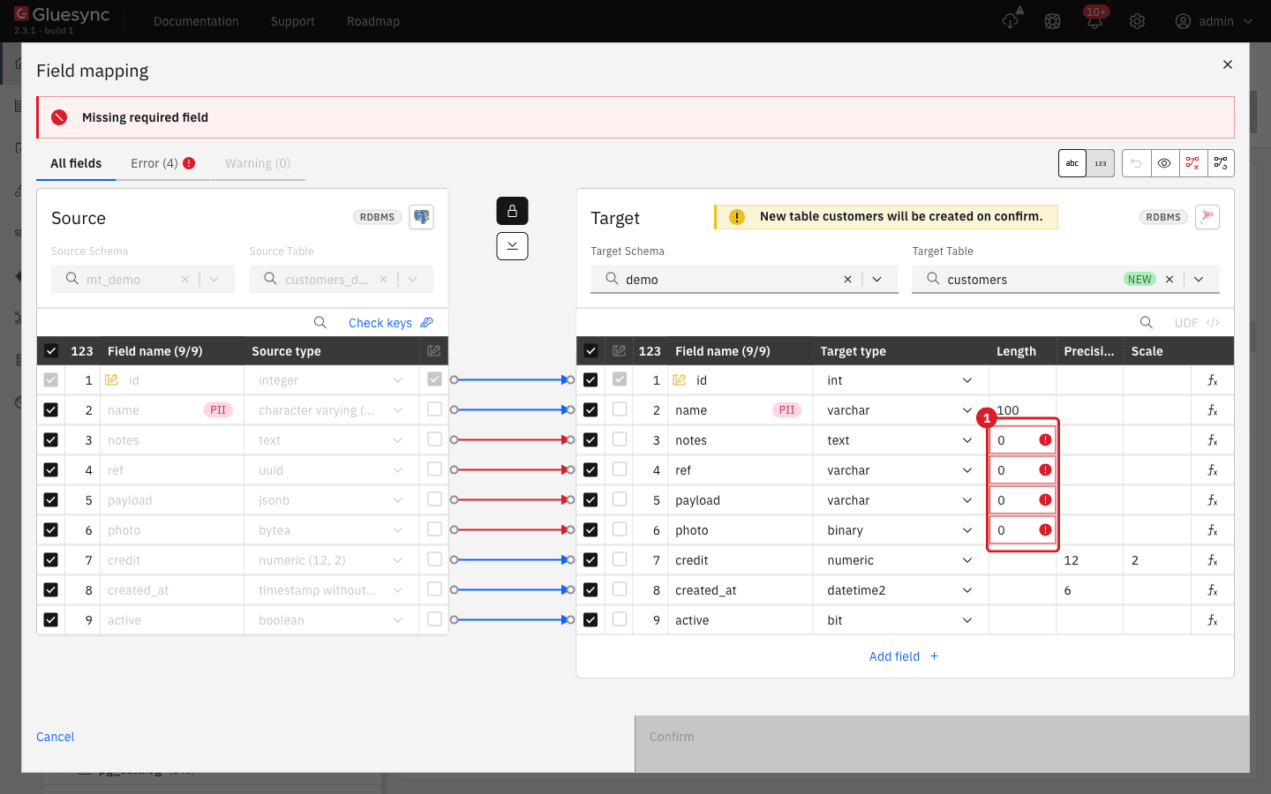This screenshot has height=794, width=1271.
Task: Open the Roadmap menu item
Action: pyautogui.click(x=373, y=21)
